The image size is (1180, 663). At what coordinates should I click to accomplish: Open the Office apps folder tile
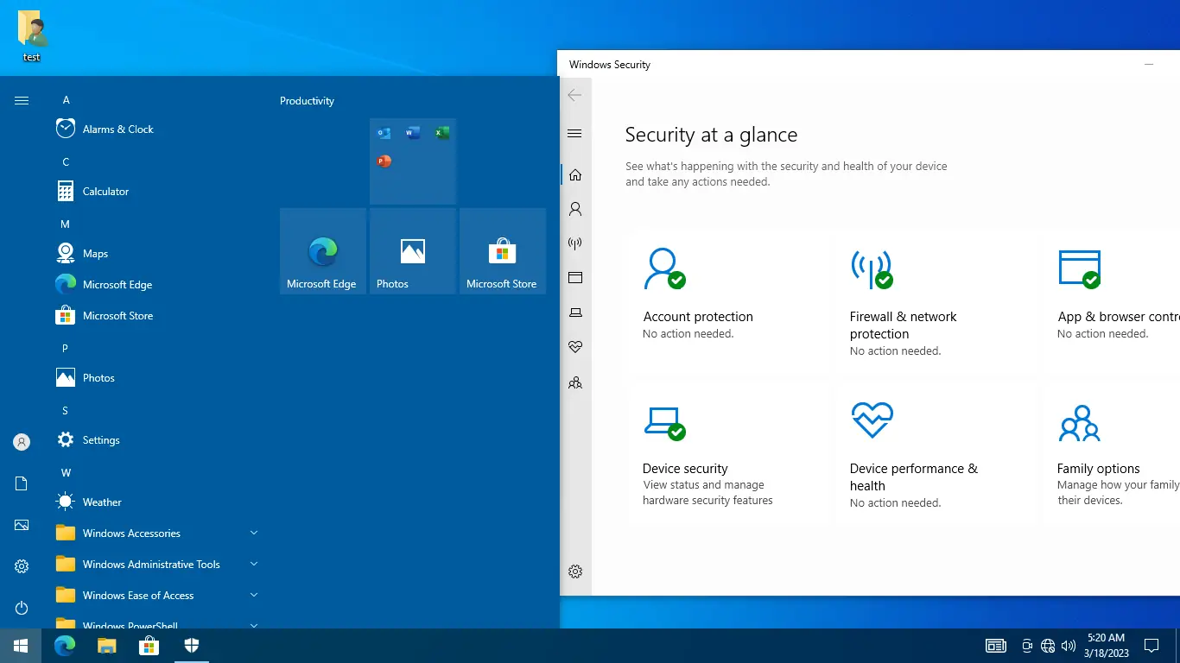click(x=413, y=161)
